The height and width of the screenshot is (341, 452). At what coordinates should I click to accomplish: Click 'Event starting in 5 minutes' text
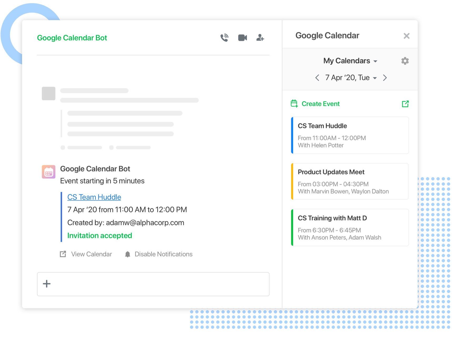pyautogui.click(x=102, y=181)
